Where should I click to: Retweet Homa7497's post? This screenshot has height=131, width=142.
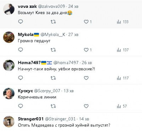click(53, 78)
